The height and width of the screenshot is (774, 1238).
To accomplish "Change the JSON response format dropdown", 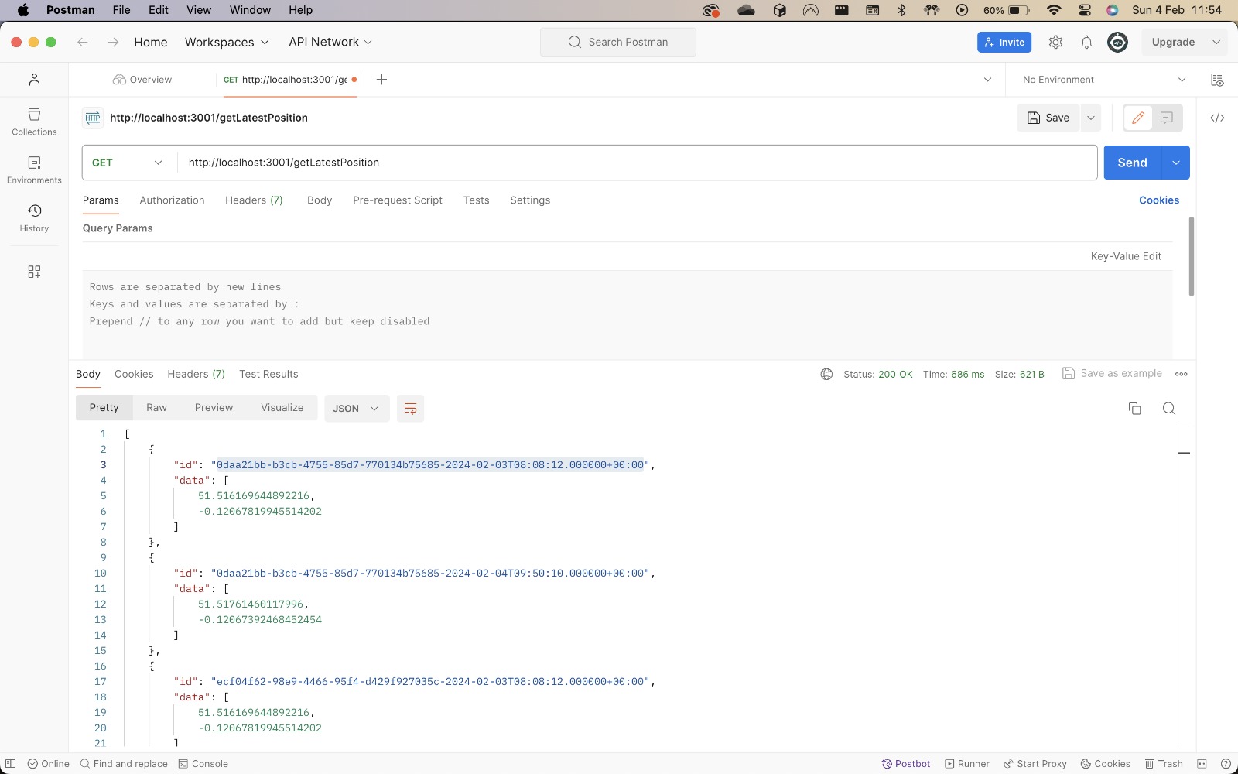I will click(x=356, y=409).
